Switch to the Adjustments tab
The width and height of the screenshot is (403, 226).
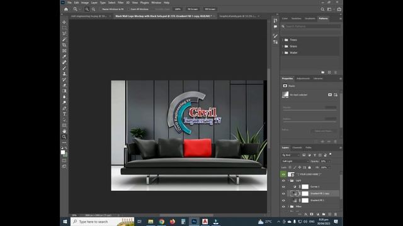pyautogui.click(x=304, y=78)
